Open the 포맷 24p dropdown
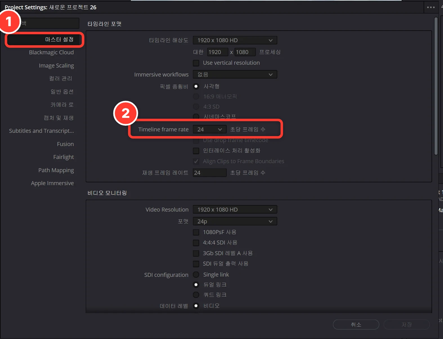The image size is (443, 339). 235,221
